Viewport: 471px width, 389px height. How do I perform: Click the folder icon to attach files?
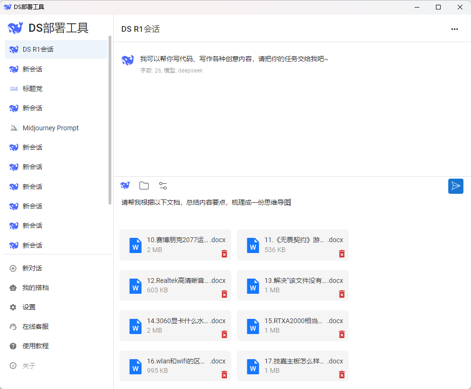[144, 186]
